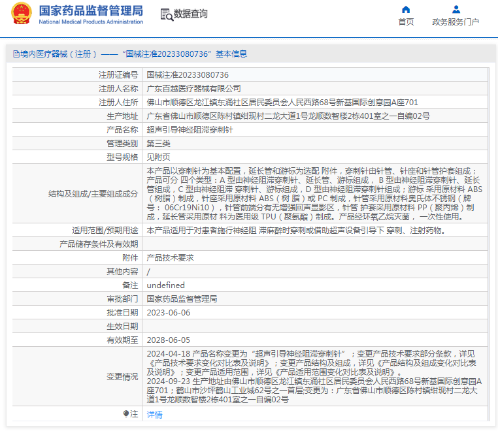Click the 其他内容 label
This screenshot has height=435, width=498.
[122, 272]
